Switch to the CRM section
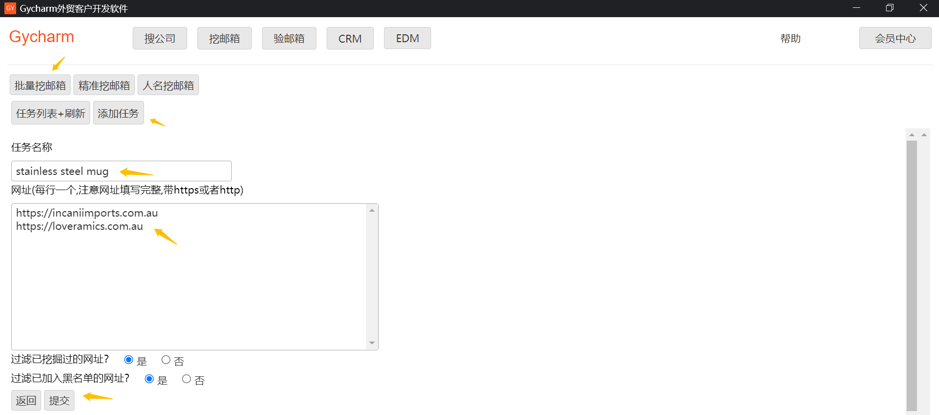Screen dimensions: 939x415 coord(350,38)
